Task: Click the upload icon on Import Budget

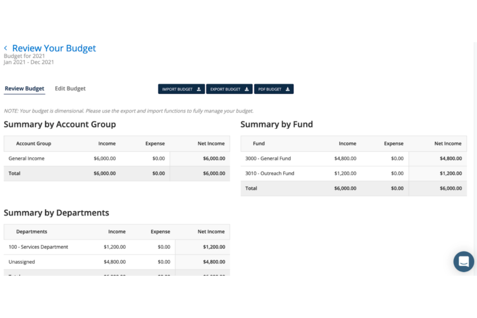Action: point(199,89)
